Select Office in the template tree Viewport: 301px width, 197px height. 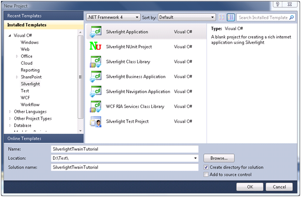click(27, 56)
